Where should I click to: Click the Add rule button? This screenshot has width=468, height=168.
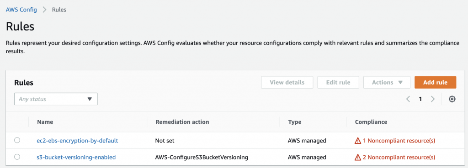pyautogui.click(x=435, y=82)
